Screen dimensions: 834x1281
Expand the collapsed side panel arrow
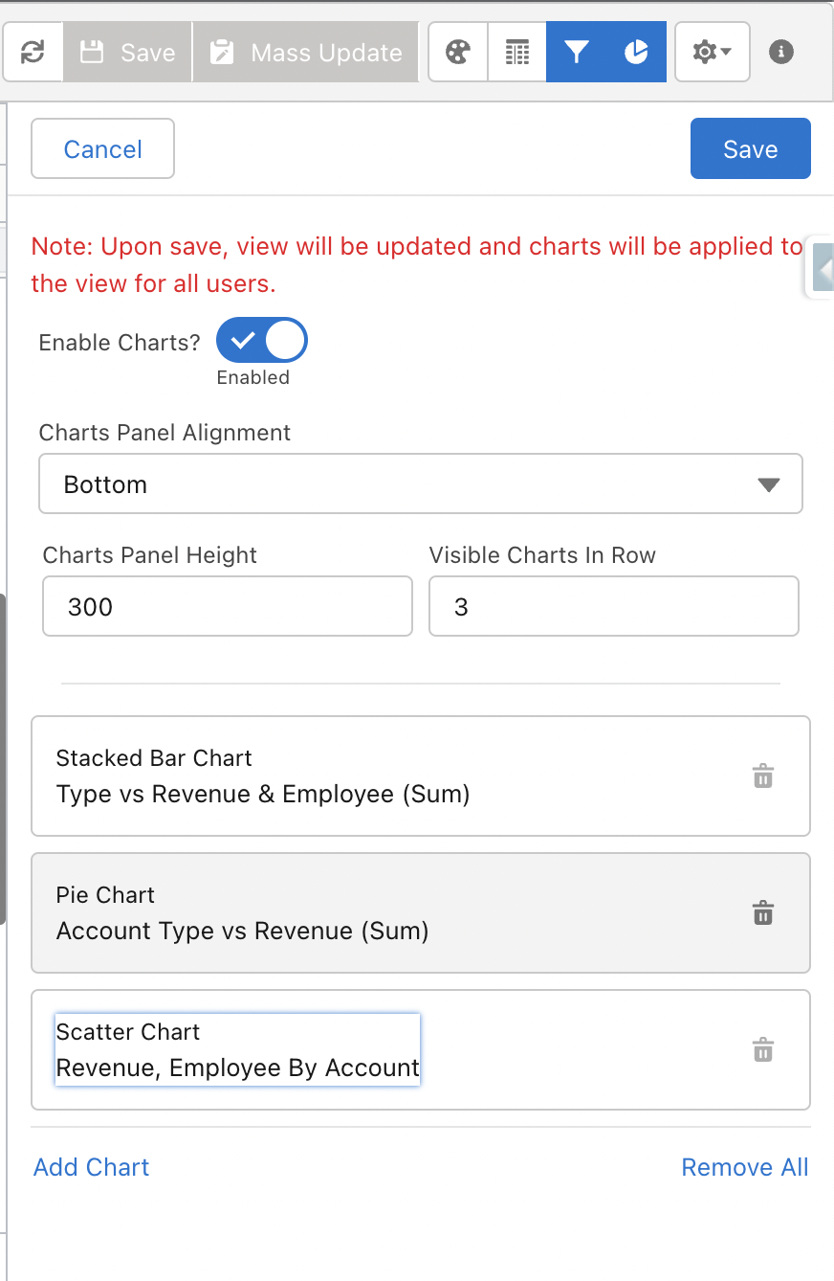823,267
